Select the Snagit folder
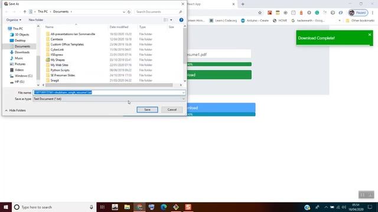Image resolution: width=378 pixels, height=212 pixels. pos(55,81)
